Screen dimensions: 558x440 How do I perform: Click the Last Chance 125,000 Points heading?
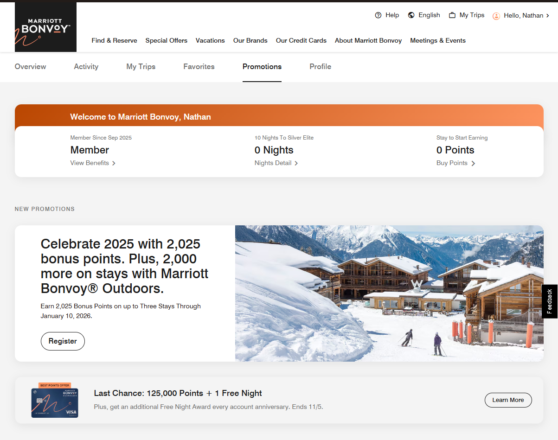coord(178,393)
